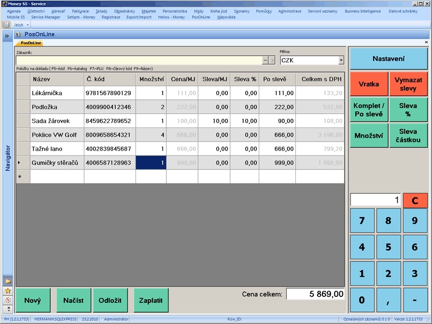The height and width of the screenshot is (324, 432).
Task: Click into the Zákazník customer field
Action: tap(139, 60)
